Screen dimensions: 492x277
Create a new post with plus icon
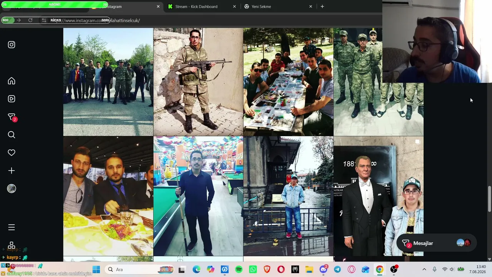[12, 170]
